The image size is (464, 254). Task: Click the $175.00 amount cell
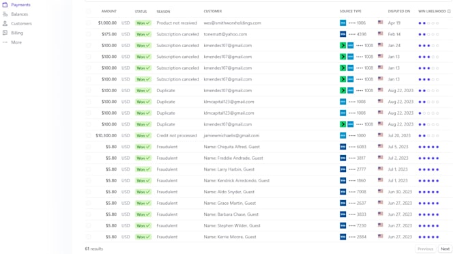(109, 34)
